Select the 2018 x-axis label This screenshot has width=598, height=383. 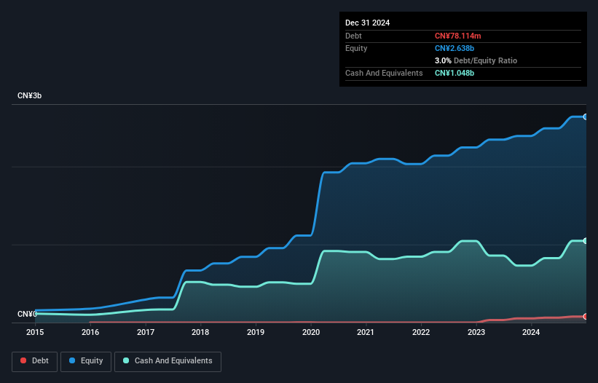[x=200, y=332]
